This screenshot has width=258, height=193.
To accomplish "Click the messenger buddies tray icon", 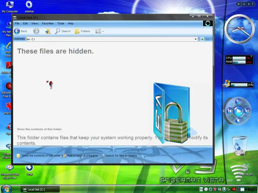I will pyautogui.click(x=219, y=189).
